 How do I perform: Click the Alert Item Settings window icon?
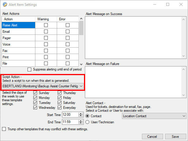(5, 5)
